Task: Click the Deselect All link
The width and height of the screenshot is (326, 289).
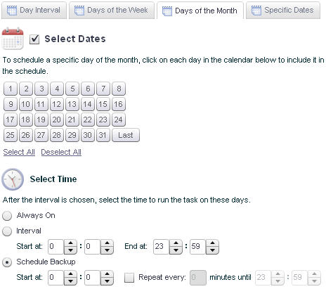Action: point(61,152)
